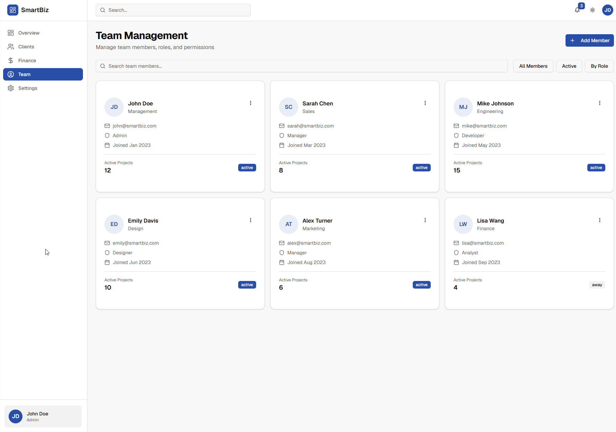Click the Add Member button
Viewport: 616px width, 432px height.
[589, 40]
